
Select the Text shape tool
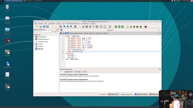point(93,27)
